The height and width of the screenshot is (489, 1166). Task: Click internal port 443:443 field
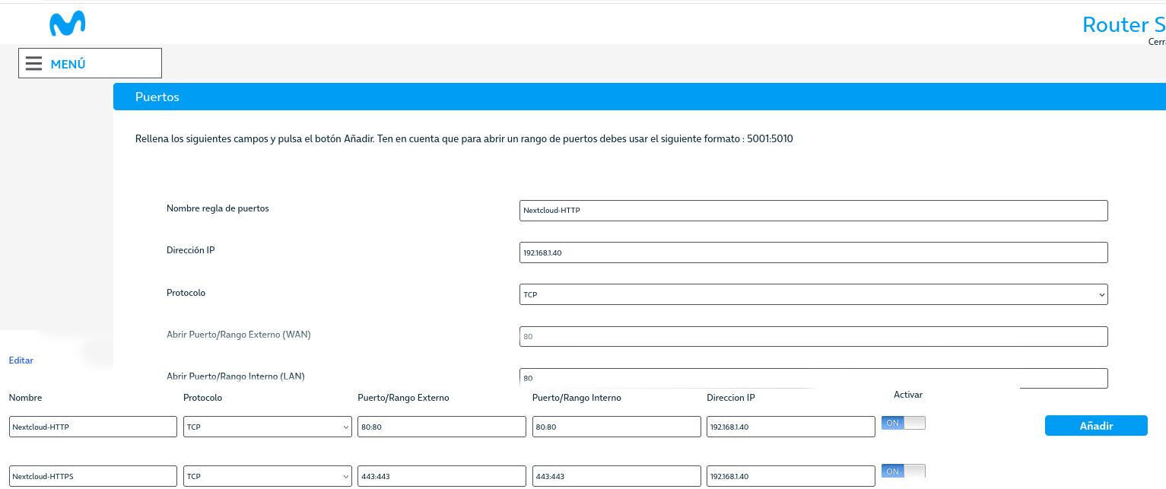pyautogui.click(x=616, y=476)
